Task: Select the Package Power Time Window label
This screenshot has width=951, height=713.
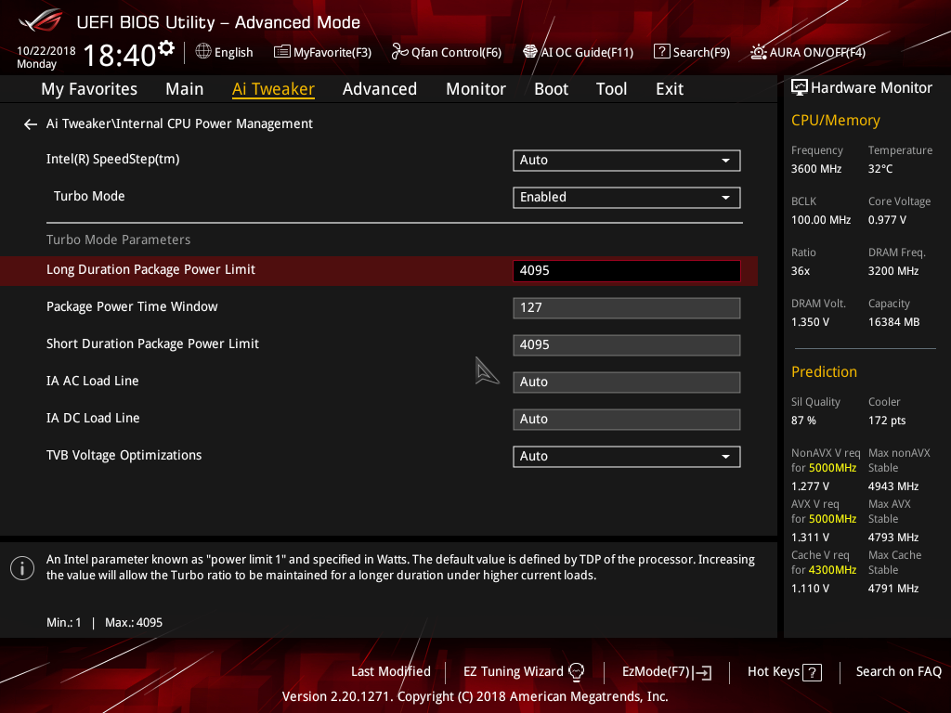Action: (132, 306)
